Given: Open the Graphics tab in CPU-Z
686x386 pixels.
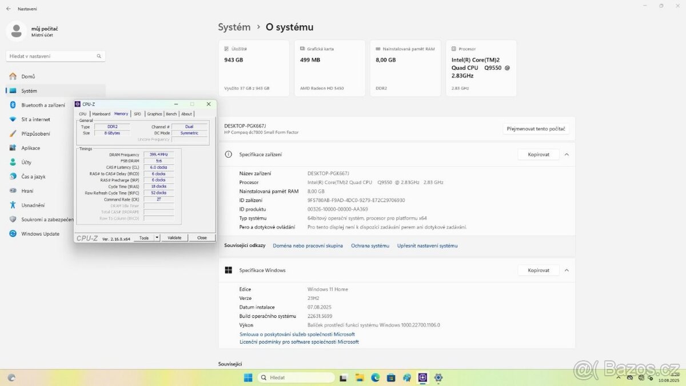Looking at the screenshot, I should (x=154, y=114).
